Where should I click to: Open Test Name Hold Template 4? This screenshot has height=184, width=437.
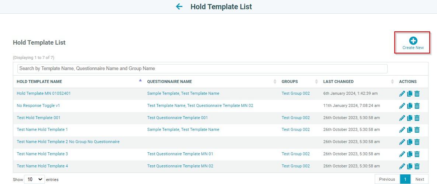point(42,166)
